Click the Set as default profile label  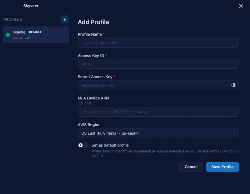click(110, 145)
